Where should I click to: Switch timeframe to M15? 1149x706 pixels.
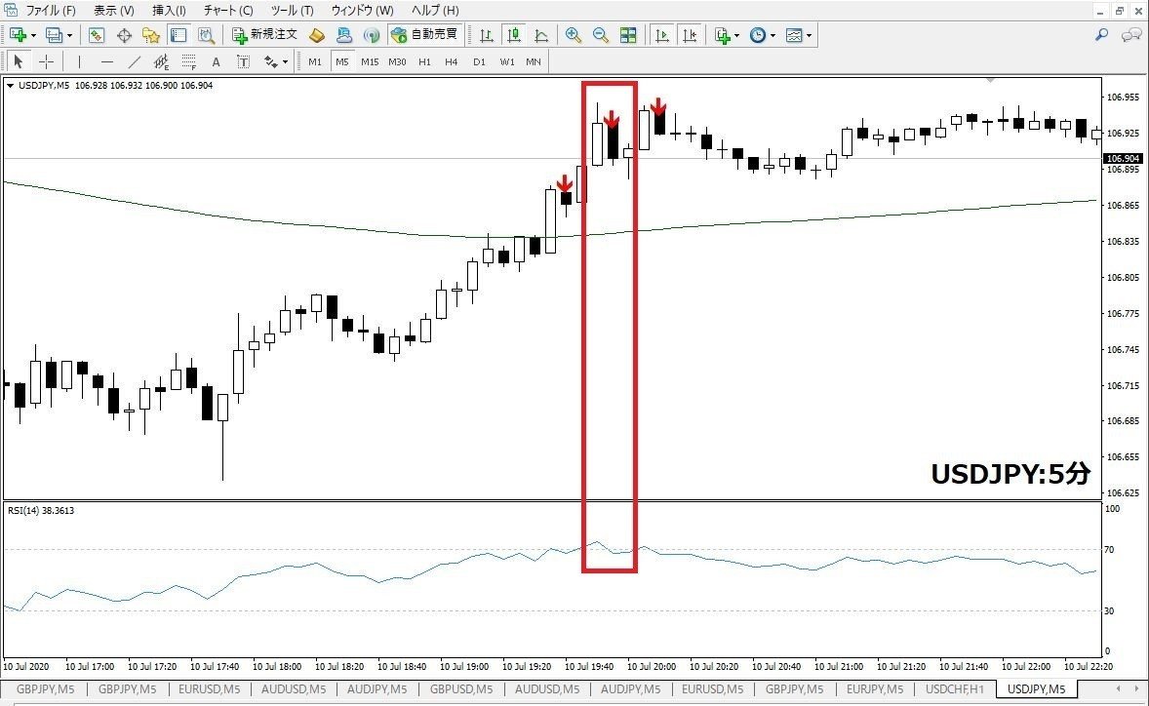[x=370, y=61]
